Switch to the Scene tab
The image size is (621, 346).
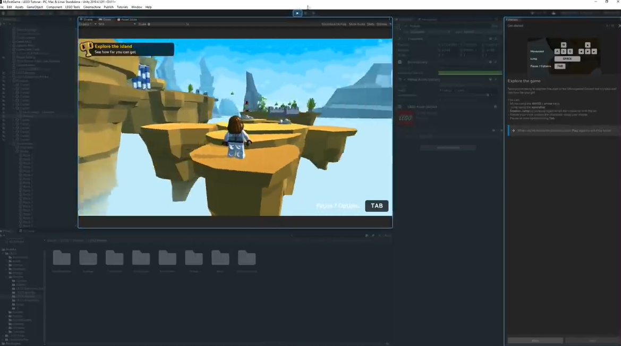87,20
